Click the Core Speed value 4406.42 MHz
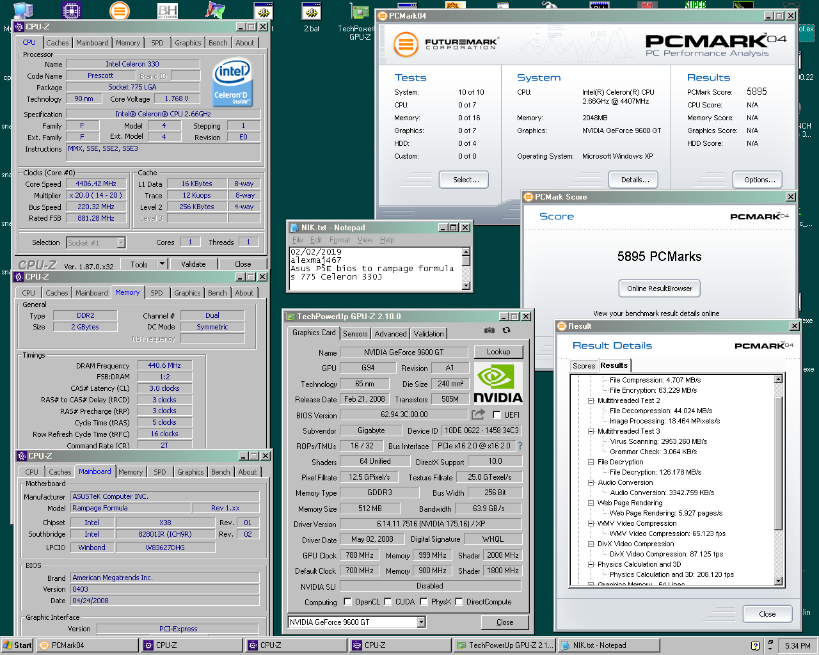The image size is (819, 655). (x=96, y=184)
